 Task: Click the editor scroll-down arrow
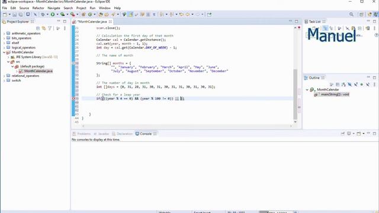tap(295, 122)
